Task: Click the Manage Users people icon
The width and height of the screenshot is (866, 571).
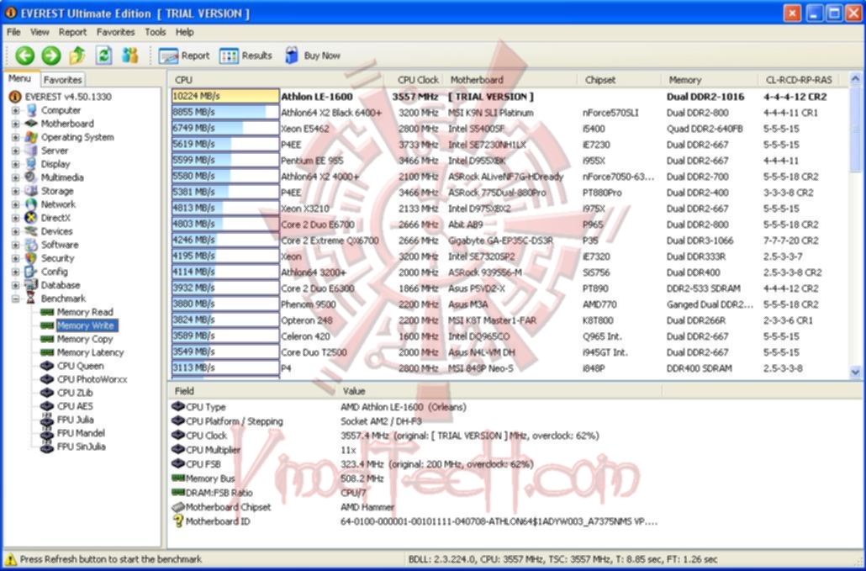Action: (x=129, y=56)
